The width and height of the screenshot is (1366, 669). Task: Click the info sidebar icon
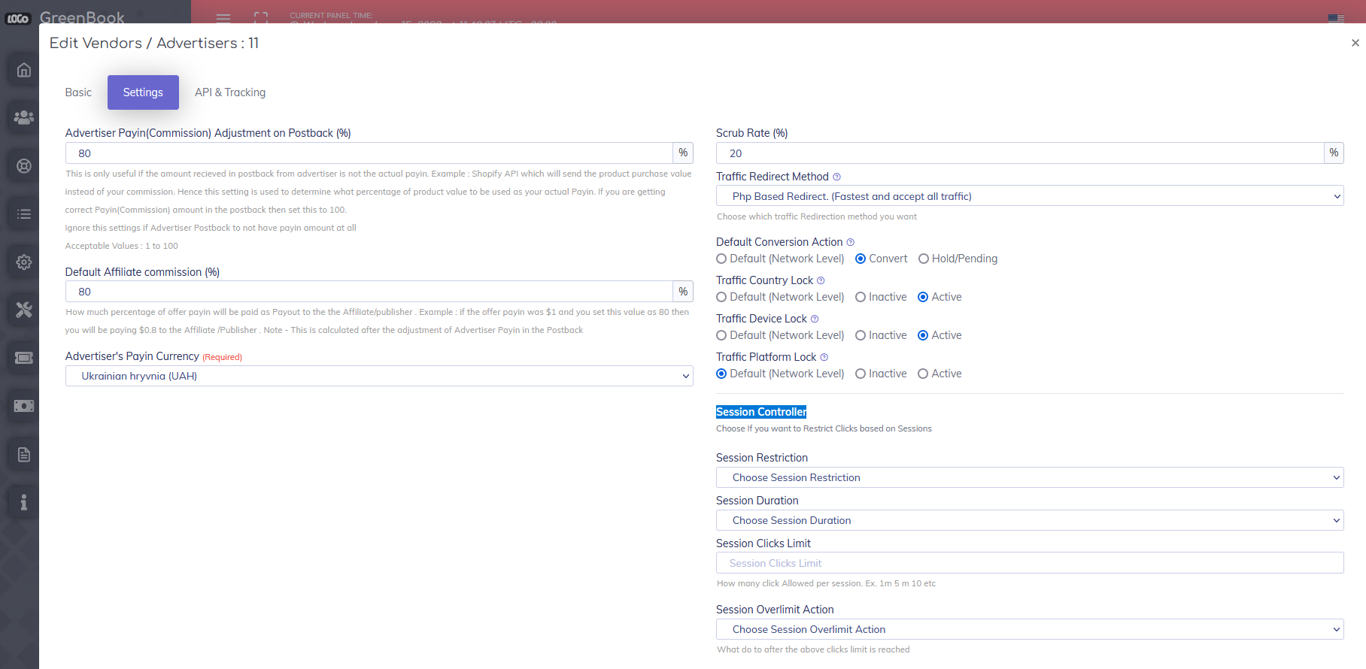point(24,502)
